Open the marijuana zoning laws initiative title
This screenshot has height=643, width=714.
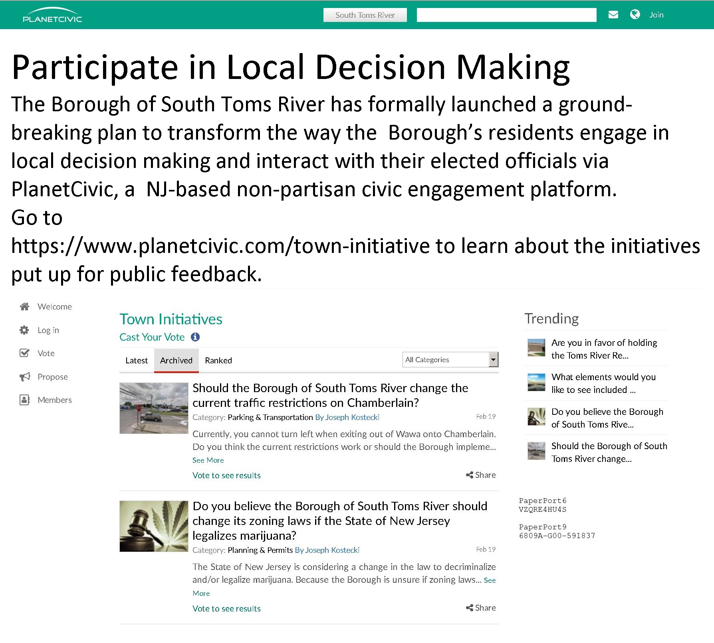(x=340, y=521)
